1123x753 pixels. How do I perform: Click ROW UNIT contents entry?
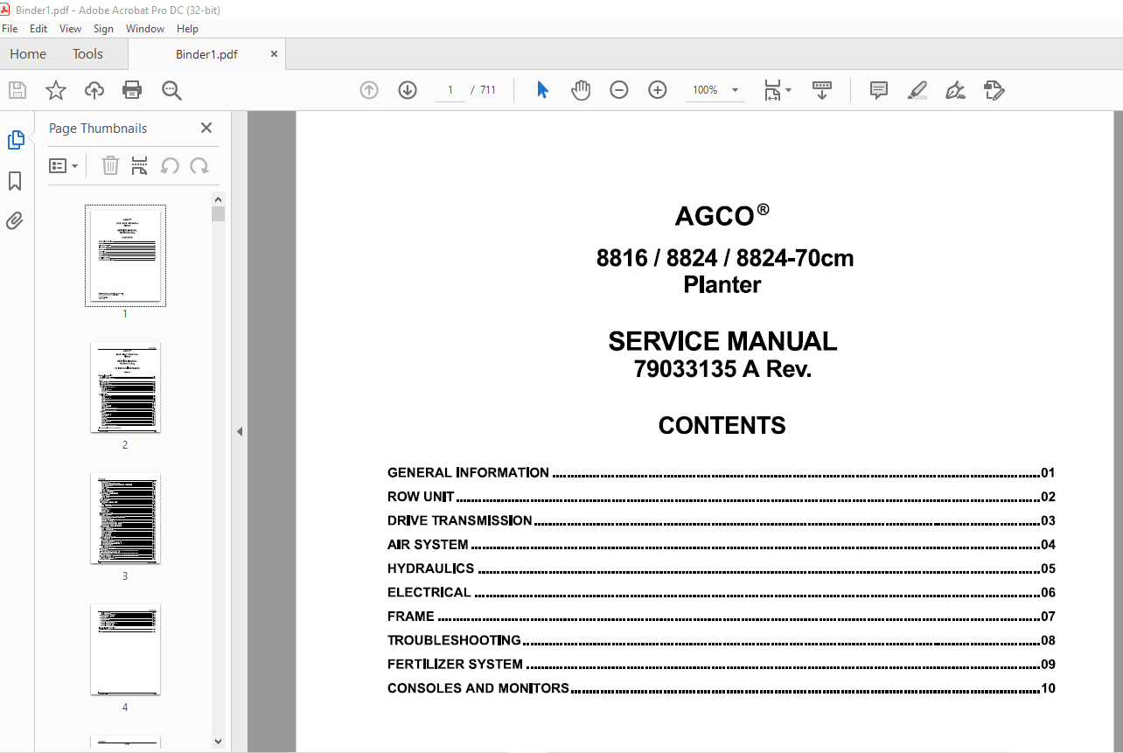pyautogui.click(x=722, y=497)
